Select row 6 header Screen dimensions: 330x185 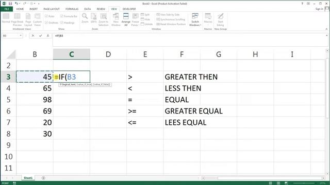(8, 111)
